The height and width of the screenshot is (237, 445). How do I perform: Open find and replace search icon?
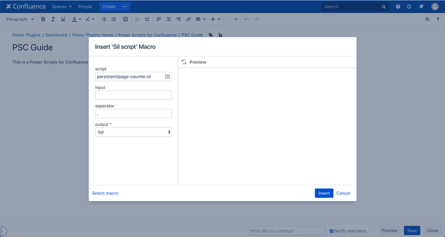(x=427, y=19)
